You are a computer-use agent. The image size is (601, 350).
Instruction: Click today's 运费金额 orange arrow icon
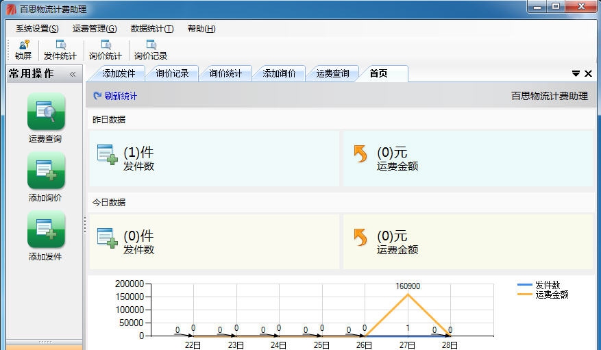pyautogui.click(x=360, y=237)
